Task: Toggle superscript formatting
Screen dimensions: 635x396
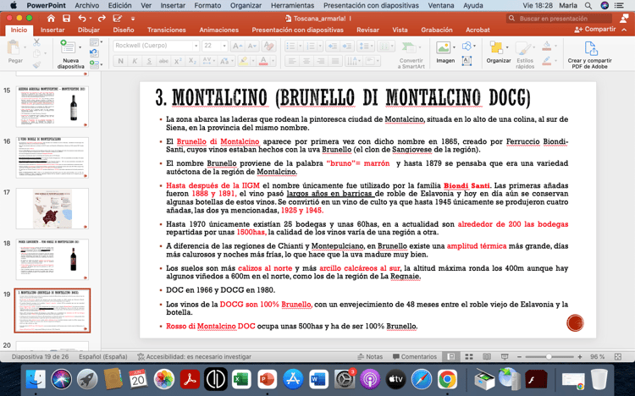Action: pos(178,61)
